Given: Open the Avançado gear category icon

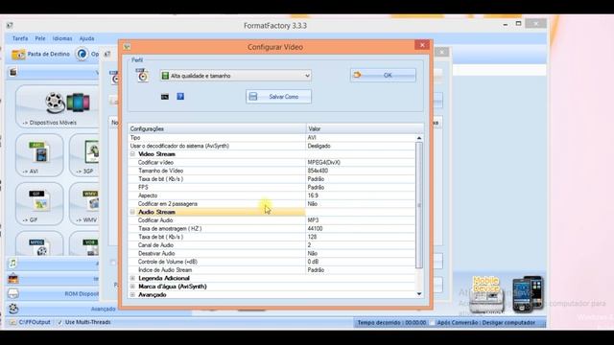Looking at the screenshot, I should 13,309.
